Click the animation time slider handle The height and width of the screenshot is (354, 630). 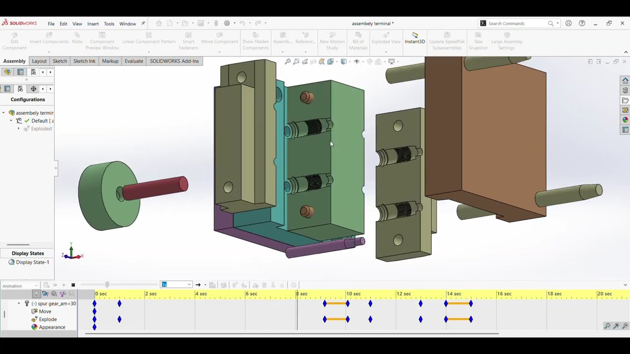107,285
